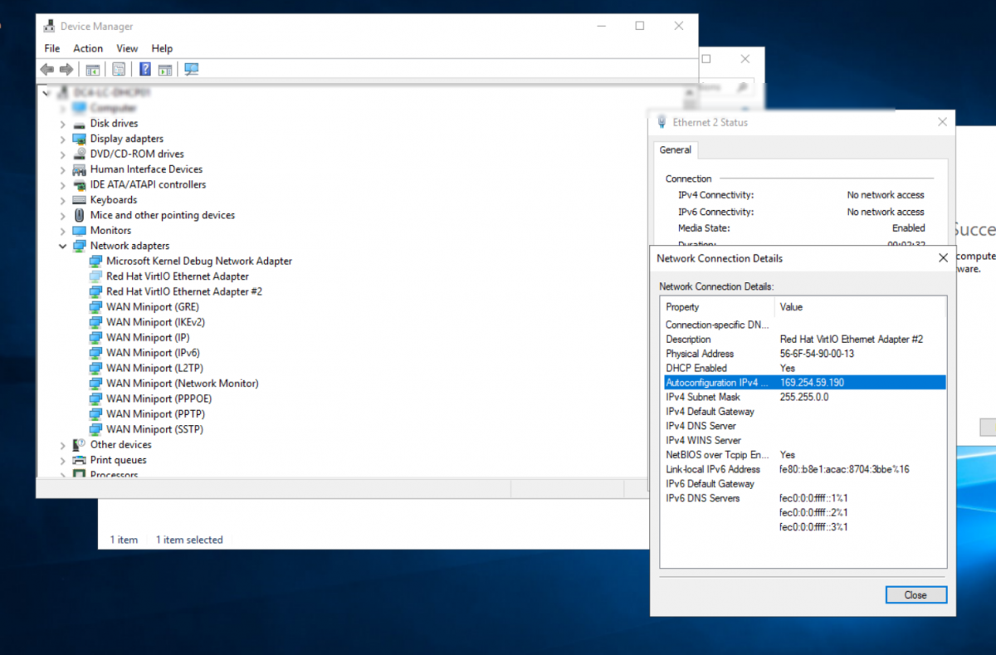Click the Back navigation arrow in Device Manager toolbar
This screenshot has width=996, height=655.
point(46,69)
